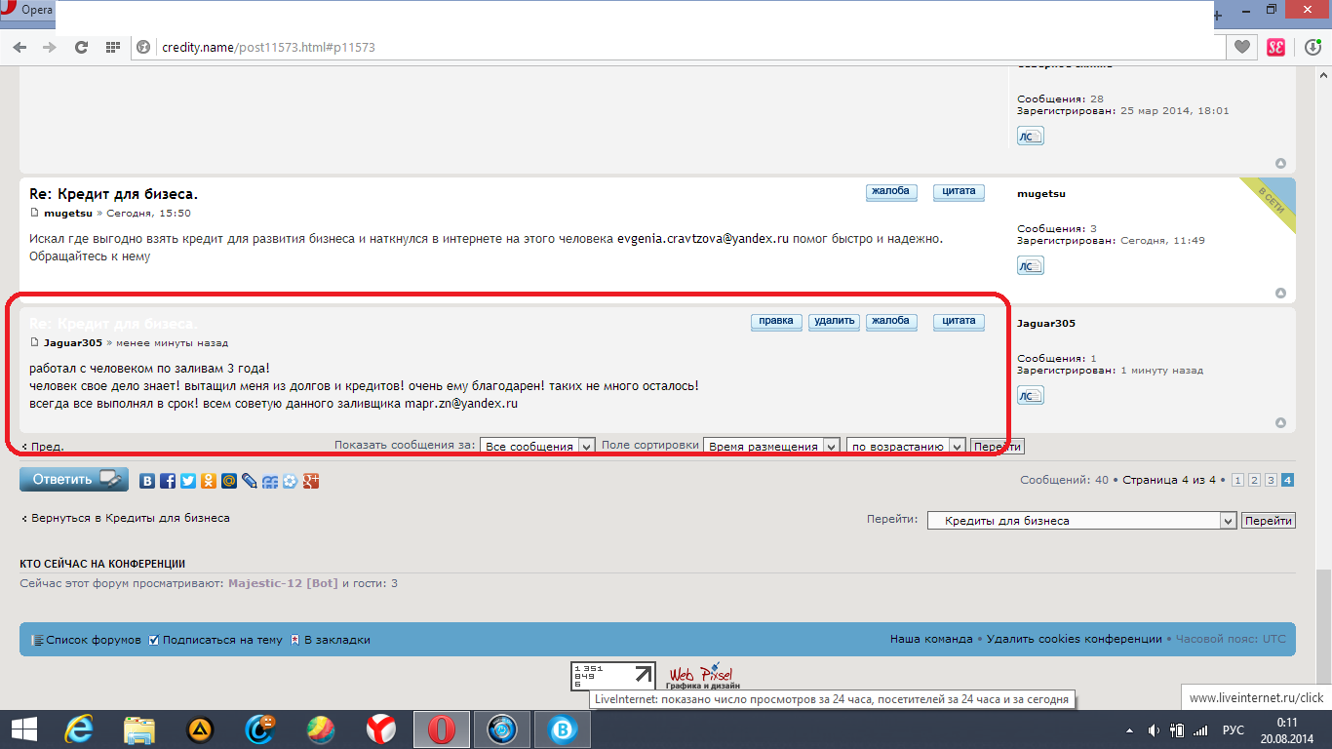Open the 'Все сообщения' dropdown
The width and height of the screenshot is (1332, 749).
coord(537,446)
